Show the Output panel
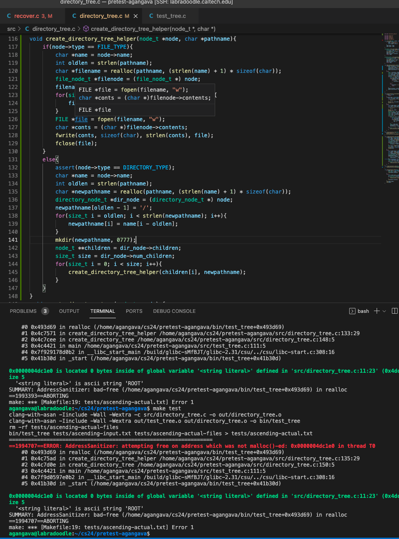399x539 pixels. click(x=69, y=311)
